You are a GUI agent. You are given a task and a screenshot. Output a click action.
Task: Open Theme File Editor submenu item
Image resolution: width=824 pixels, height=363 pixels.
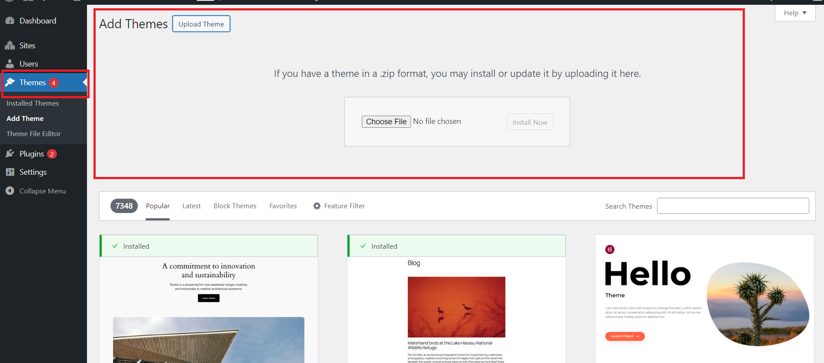pyautogui.click(x=33, y=134)
